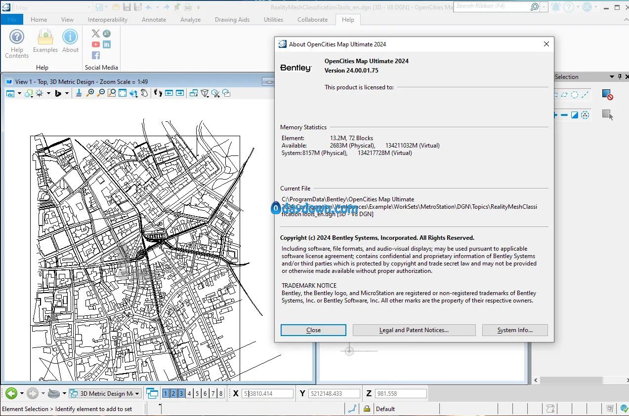This screenshot has height=416, width=629.
Task: Click the Fit View tool
Action: (x=123, y=93)
